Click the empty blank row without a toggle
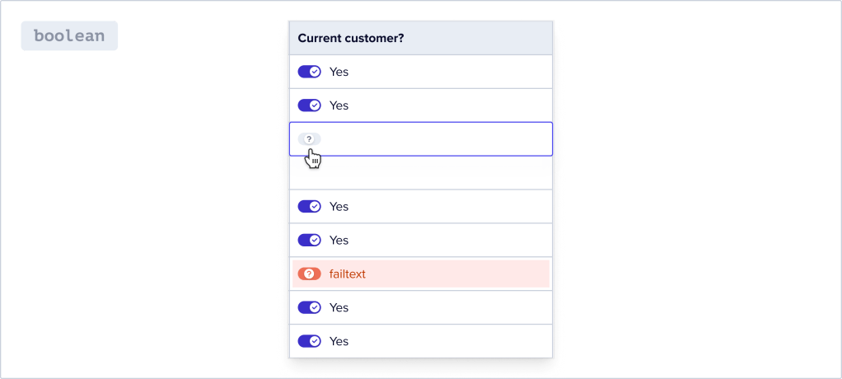842x379 pixels. tap(420, 173)
